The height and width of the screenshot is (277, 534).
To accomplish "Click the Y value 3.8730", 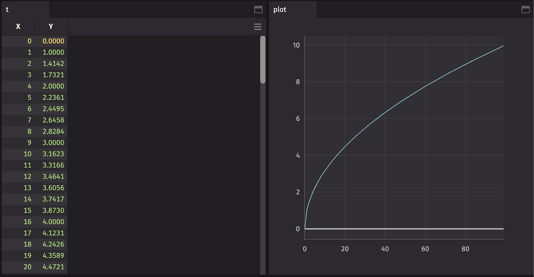I will 53,210.
